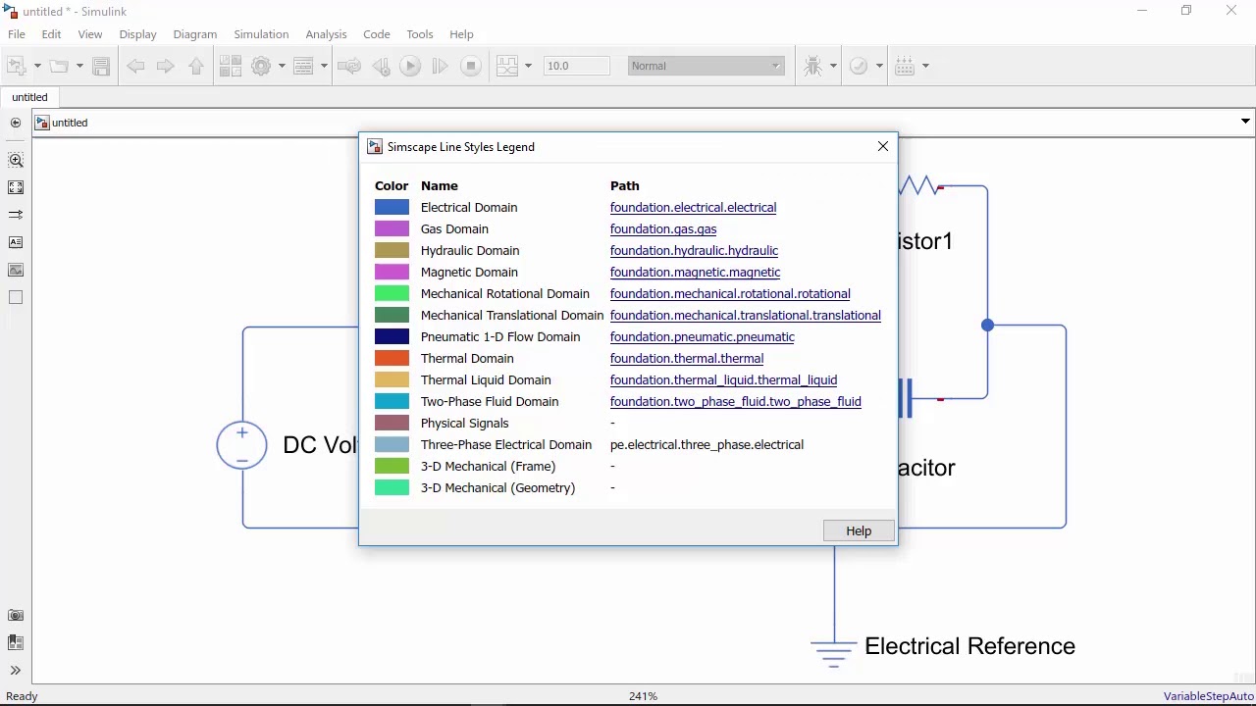Click the Save model icon
The image size is (1256, 706).
coord(101,66)
